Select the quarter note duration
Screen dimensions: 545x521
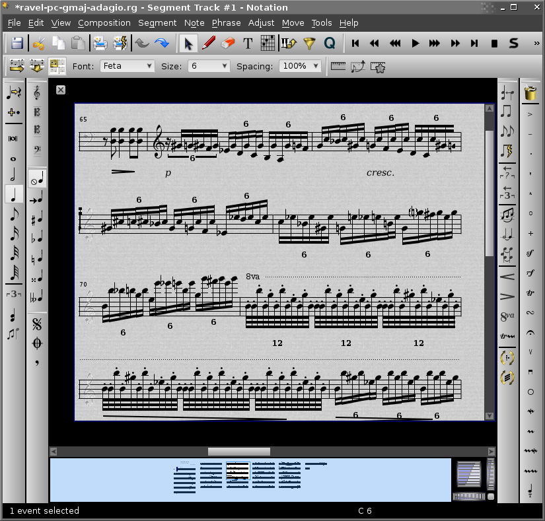click(x=15, y=193)
